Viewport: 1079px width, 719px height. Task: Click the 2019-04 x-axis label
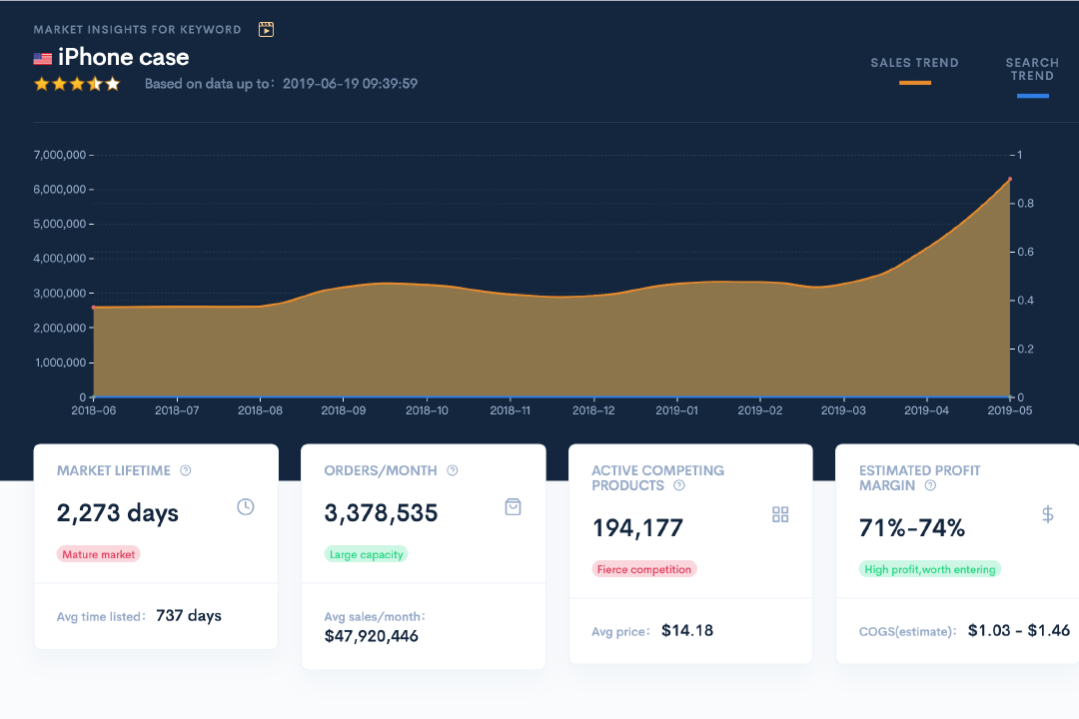(x=926, y=410)
